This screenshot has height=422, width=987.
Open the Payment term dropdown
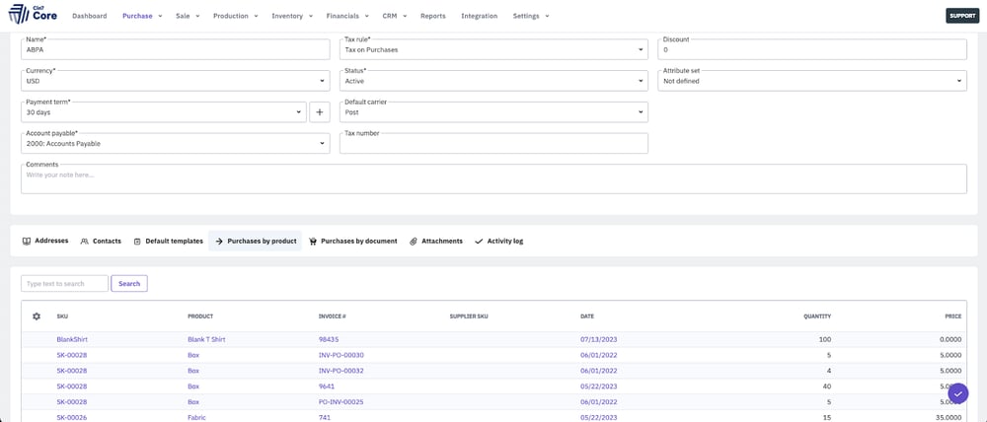[x=164, y=112]
